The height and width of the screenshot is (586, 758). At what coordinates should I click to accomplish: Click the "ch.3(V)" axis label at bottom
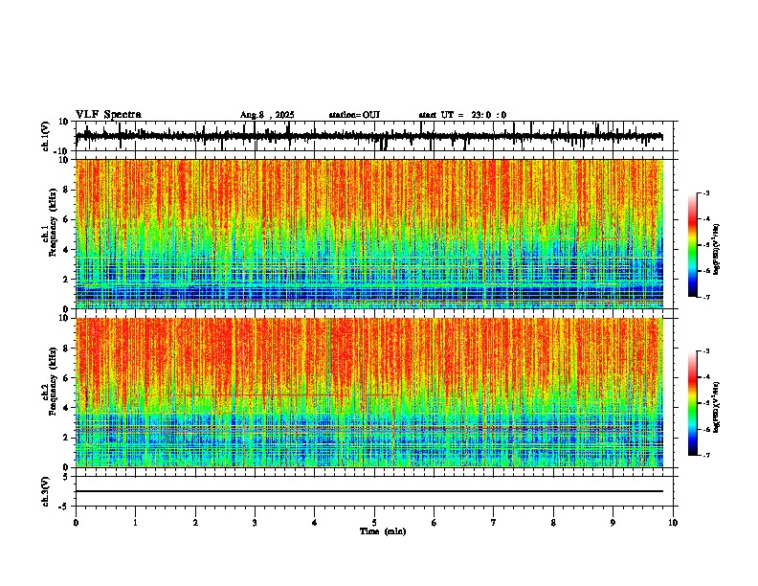point(46,491)
